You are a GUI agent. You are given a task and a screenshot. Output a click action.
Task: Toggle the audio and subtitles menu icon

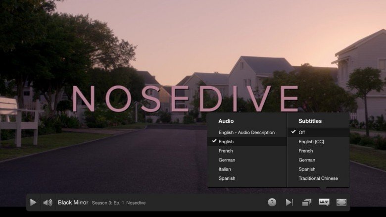(x=324, y=202)
